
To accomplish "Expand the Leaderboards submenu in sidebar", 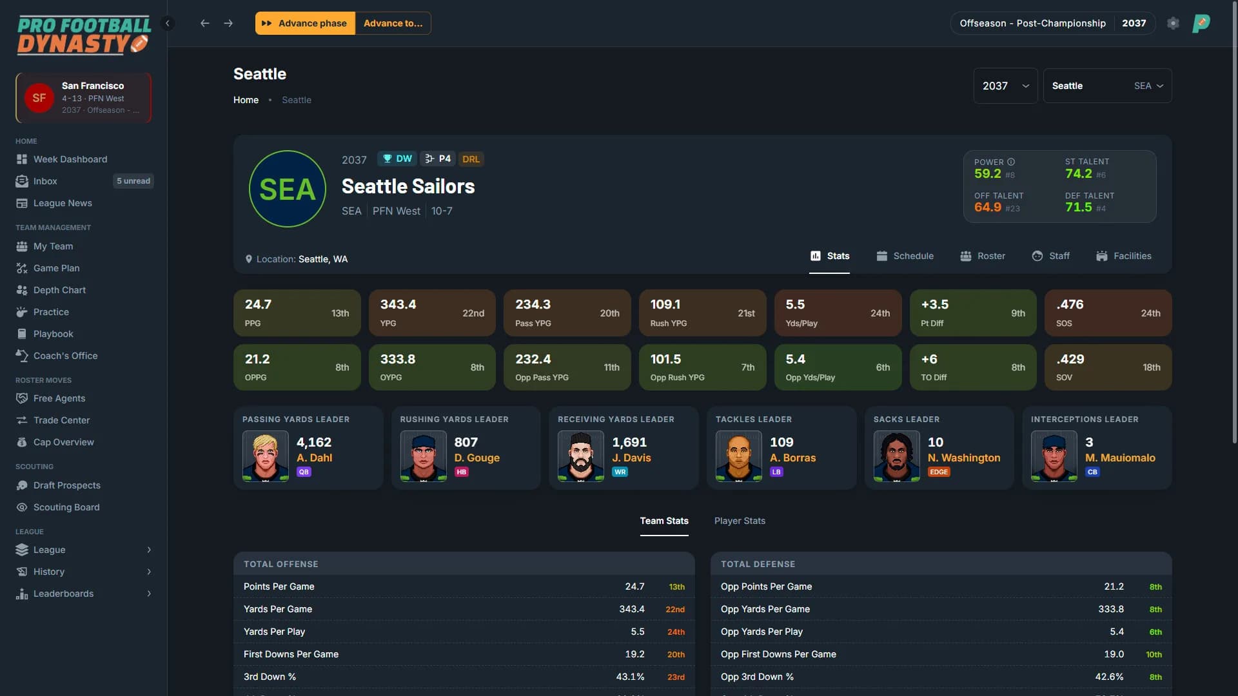I will click(84, 594).
